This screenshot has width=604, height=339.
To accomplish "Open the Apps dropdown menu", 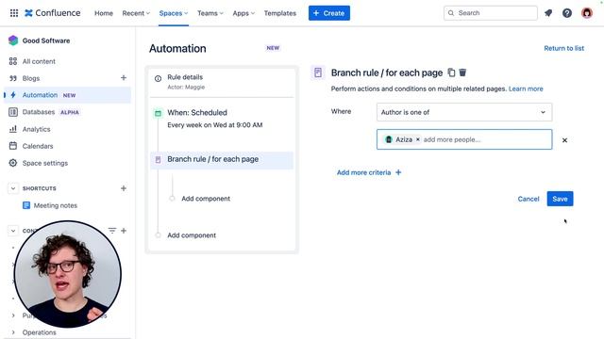I will (243, 13).
